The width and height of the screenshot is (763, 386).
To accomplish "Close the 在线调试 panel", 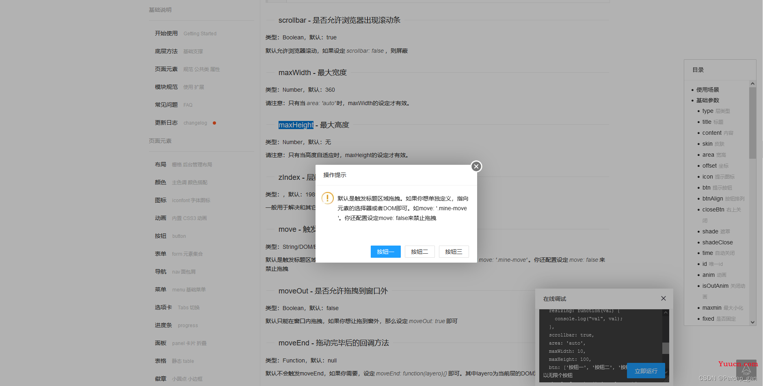I will [x=664, y=298].
